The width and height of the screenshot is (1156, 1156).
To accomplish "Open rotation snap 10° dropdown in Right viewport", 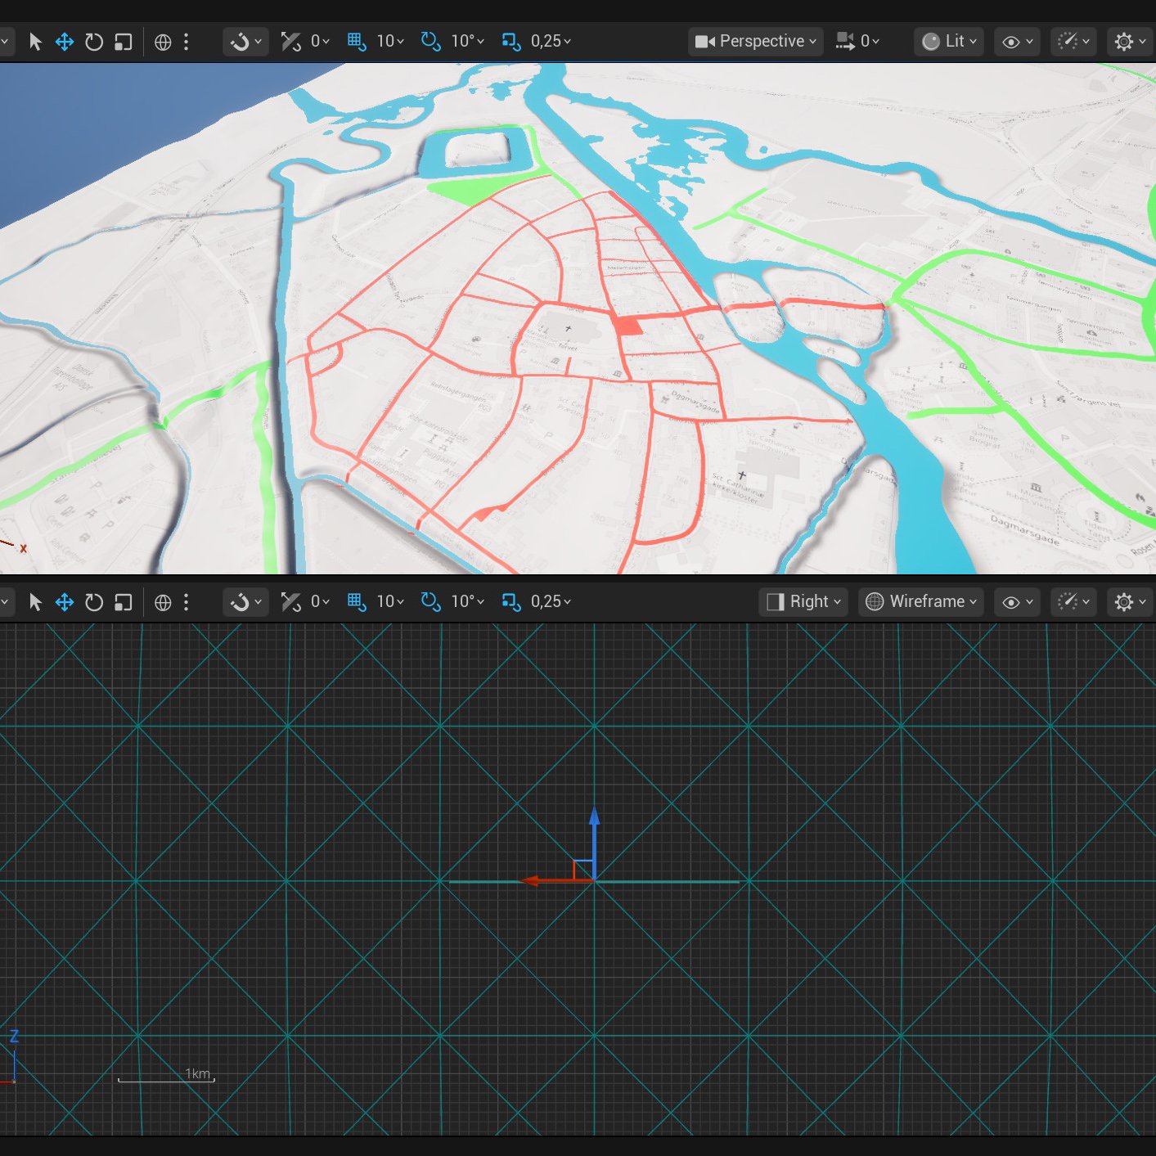I will 467,602.
